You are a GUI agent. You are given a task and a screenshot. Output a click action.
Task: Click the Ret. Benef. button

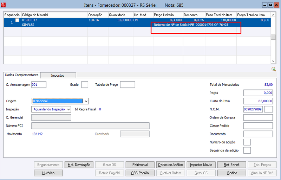(x=231, y=165)
